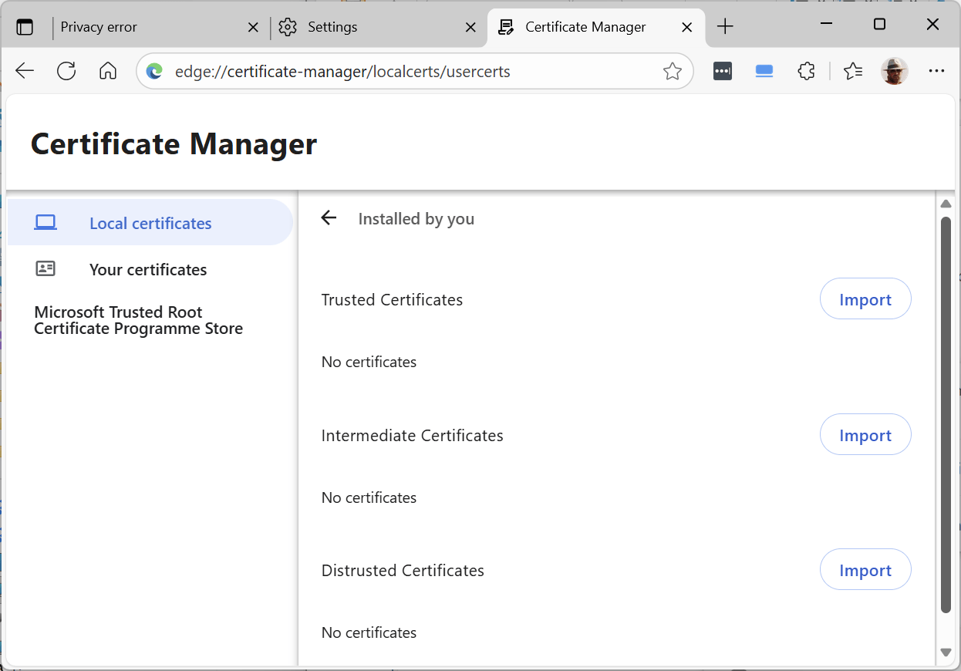
Task: Go to the browser home page
Action: coord(108,72)
